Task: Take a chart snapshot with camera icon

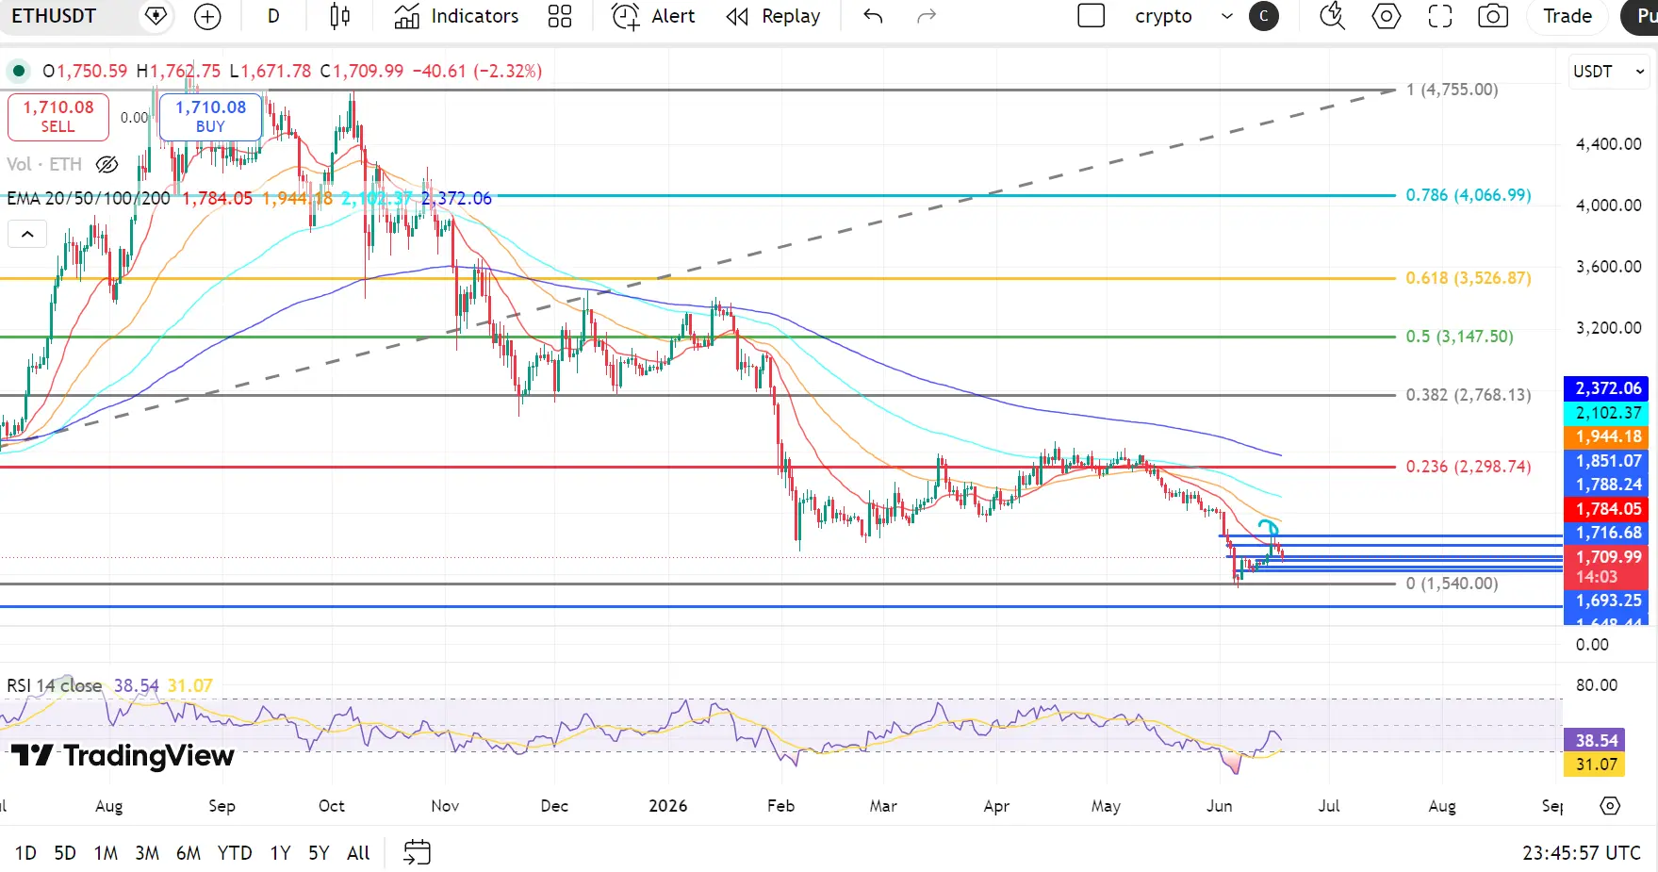Action: 1493,16
